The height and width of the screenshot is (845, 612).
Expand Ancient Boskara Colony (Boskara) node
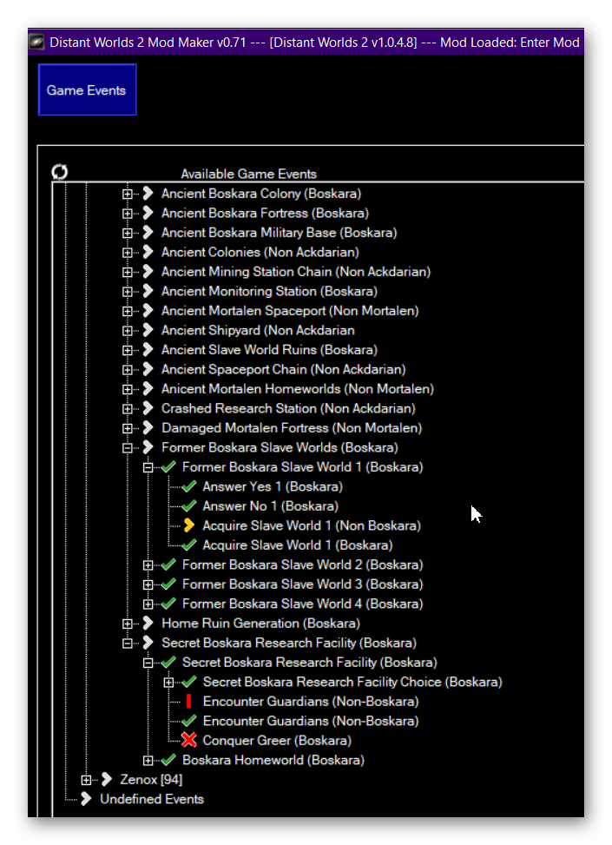coord(127,194)
